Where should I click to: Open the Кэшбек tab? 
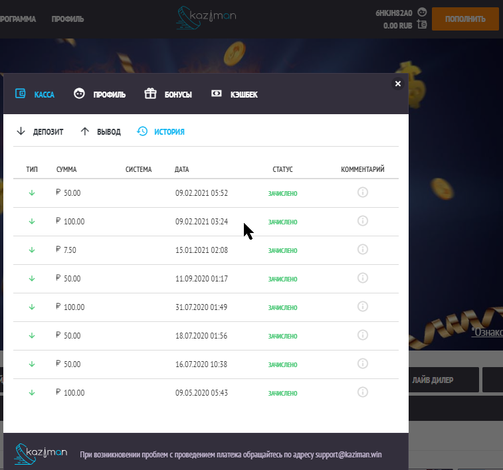point(235,94)
